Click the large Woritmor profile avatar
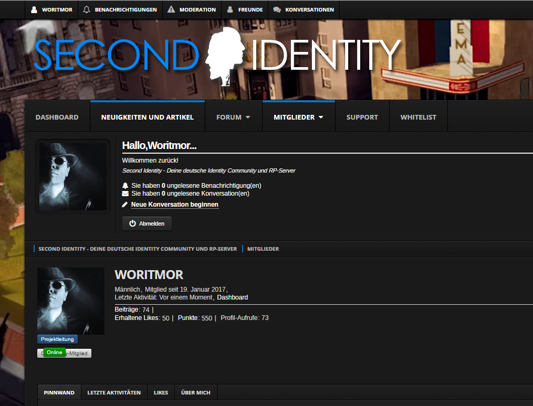This screenshot has width=533, height=406. click(x=71, y=301)
